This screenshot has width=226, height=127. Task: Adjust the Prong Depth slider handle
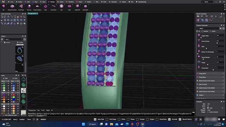(x=213, y=70)
